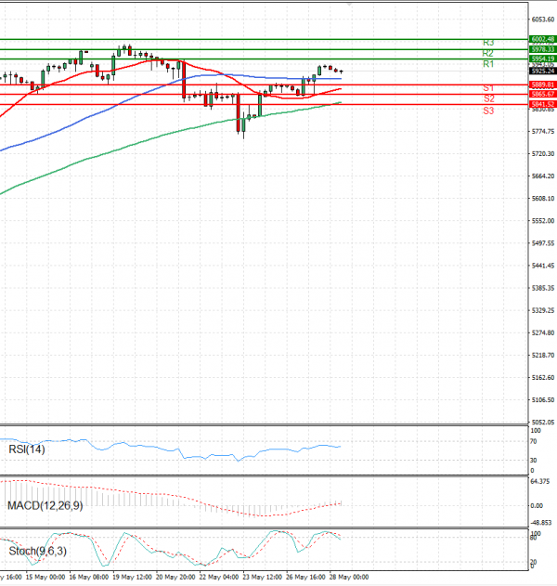Click the 5218.70 price axis value

[x=543, y=356]
